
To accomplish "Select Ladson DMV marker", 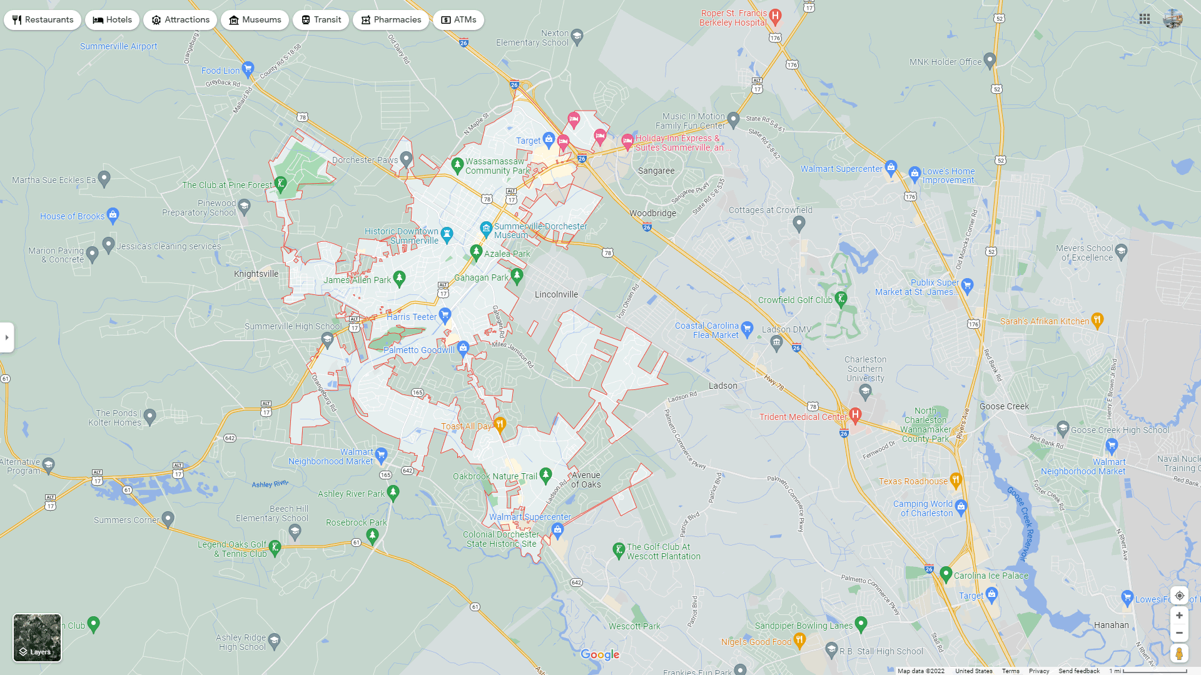I will click(x=776, y=342).
